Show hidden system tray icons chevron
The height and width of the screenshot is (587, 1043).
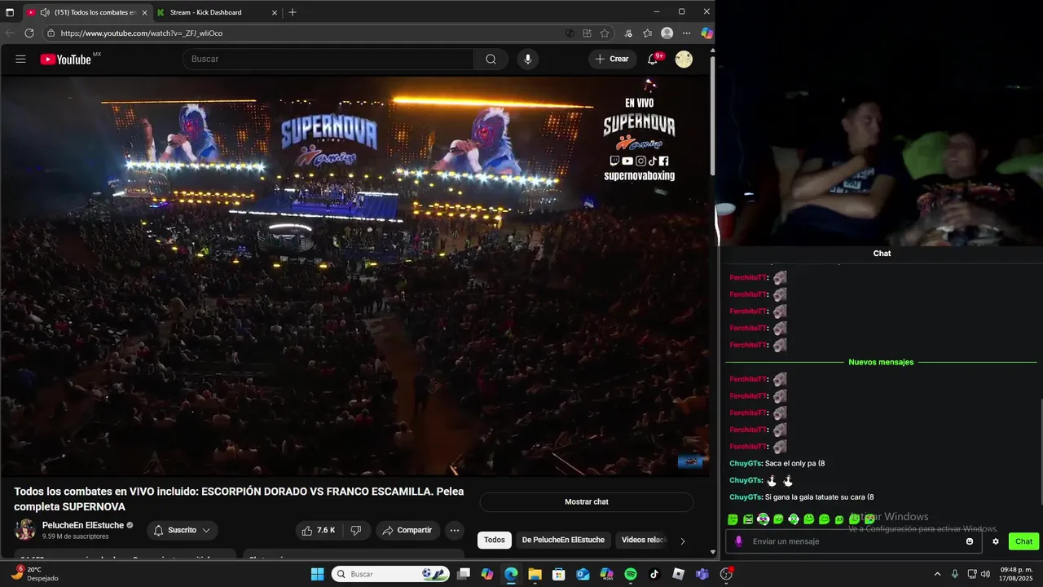tap(937, 574)
